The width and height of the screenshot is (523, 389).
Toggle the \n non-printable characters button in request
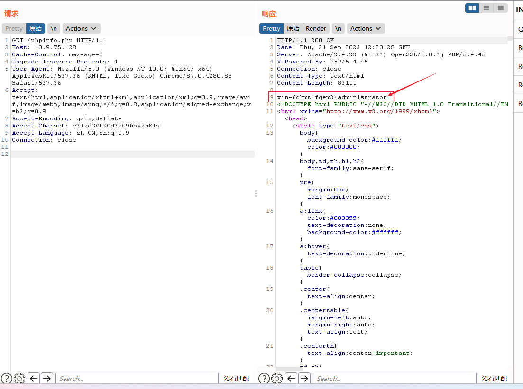[54, 28]
